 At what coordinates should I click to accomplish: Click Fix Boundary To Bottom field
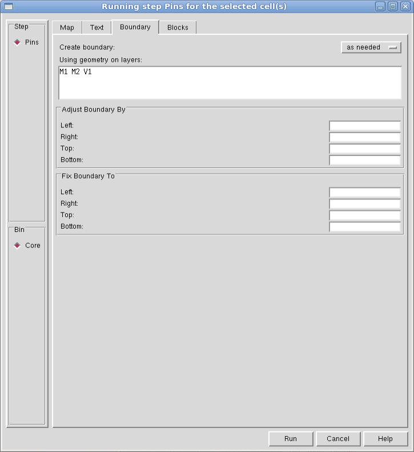tap(364, 227)
